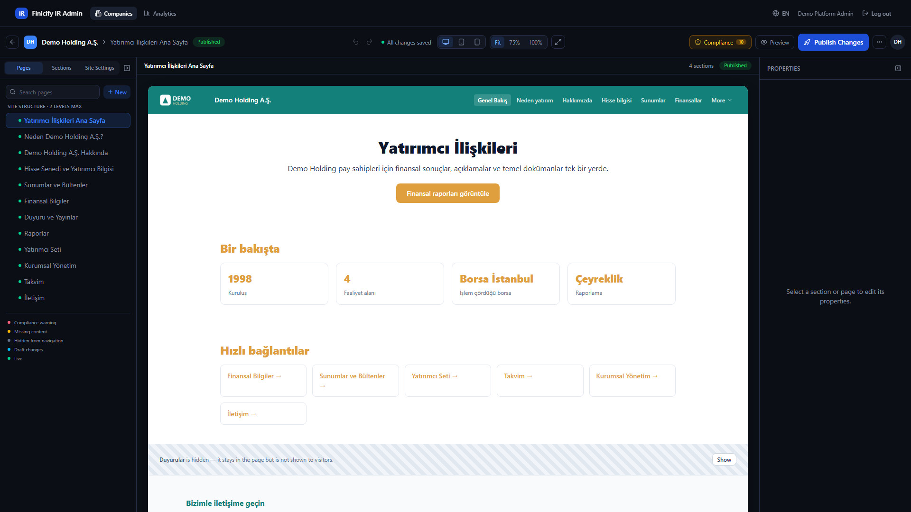
Task: Collapse the Properties panel
Action: [898, 68]
